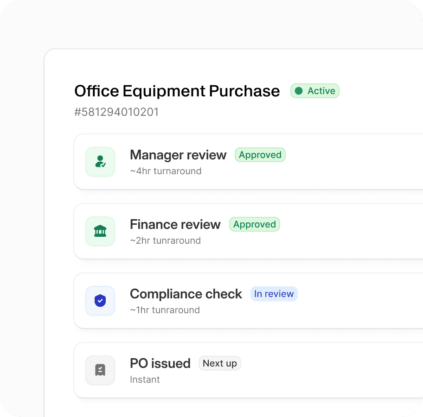The image size is (423, 417).
Task: Click the Office Equipment Purchase heading
Action: [177, 91]
